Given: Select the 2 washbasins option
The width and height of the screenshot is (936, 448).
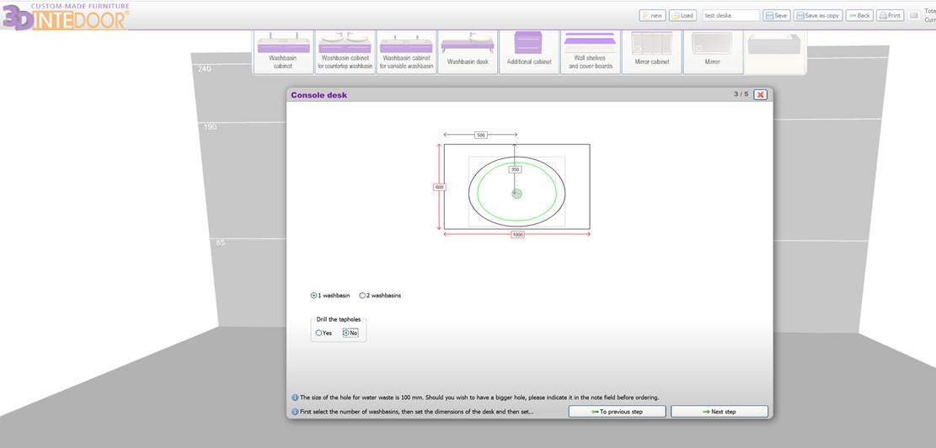Looking at the screenshot, I should pos(363,296).
